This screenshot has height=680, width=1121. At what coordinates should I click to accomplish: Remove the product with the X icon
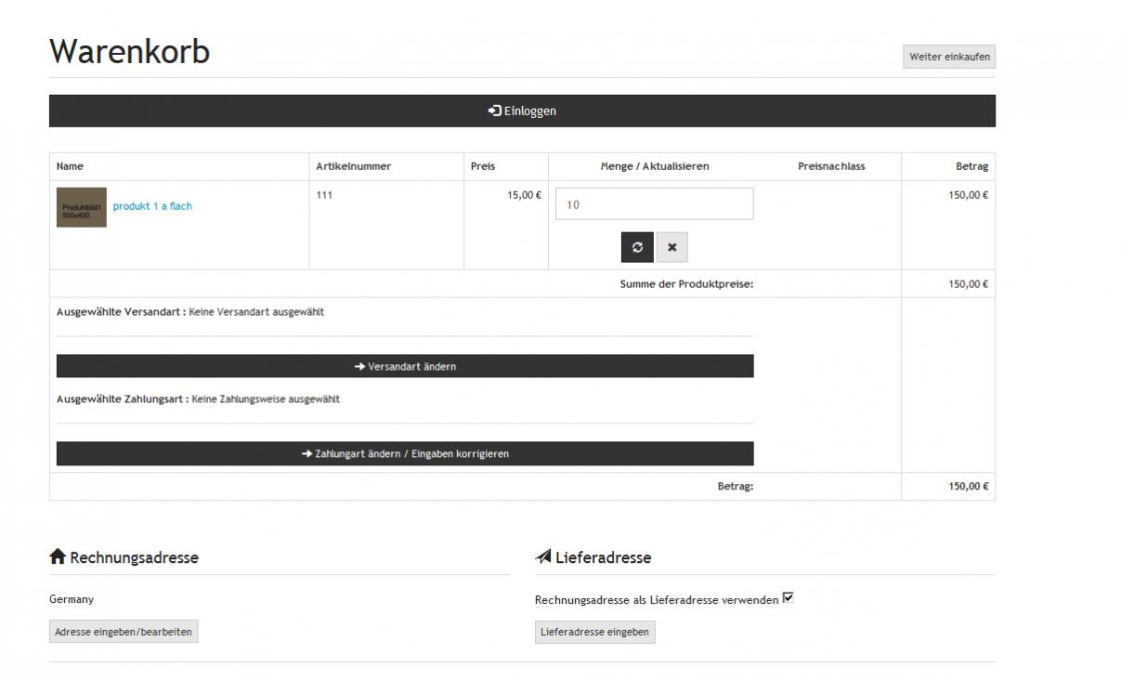coord(671,247)
